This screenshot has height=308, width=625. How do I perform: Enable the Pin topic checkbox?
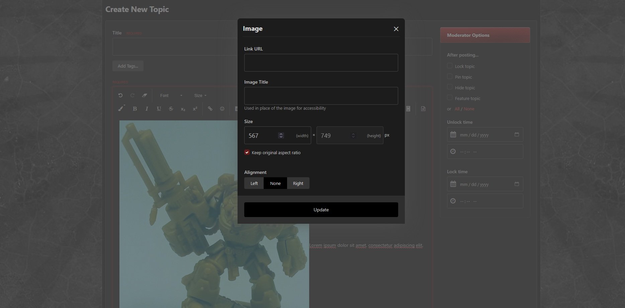coord(450,77)
